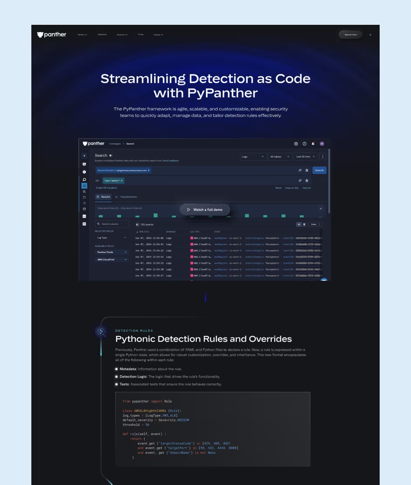Sort by the Time (UTC) column header
The width and height of the screenshot is (411, 485).
pyautogui.click(x=143, y=232)
